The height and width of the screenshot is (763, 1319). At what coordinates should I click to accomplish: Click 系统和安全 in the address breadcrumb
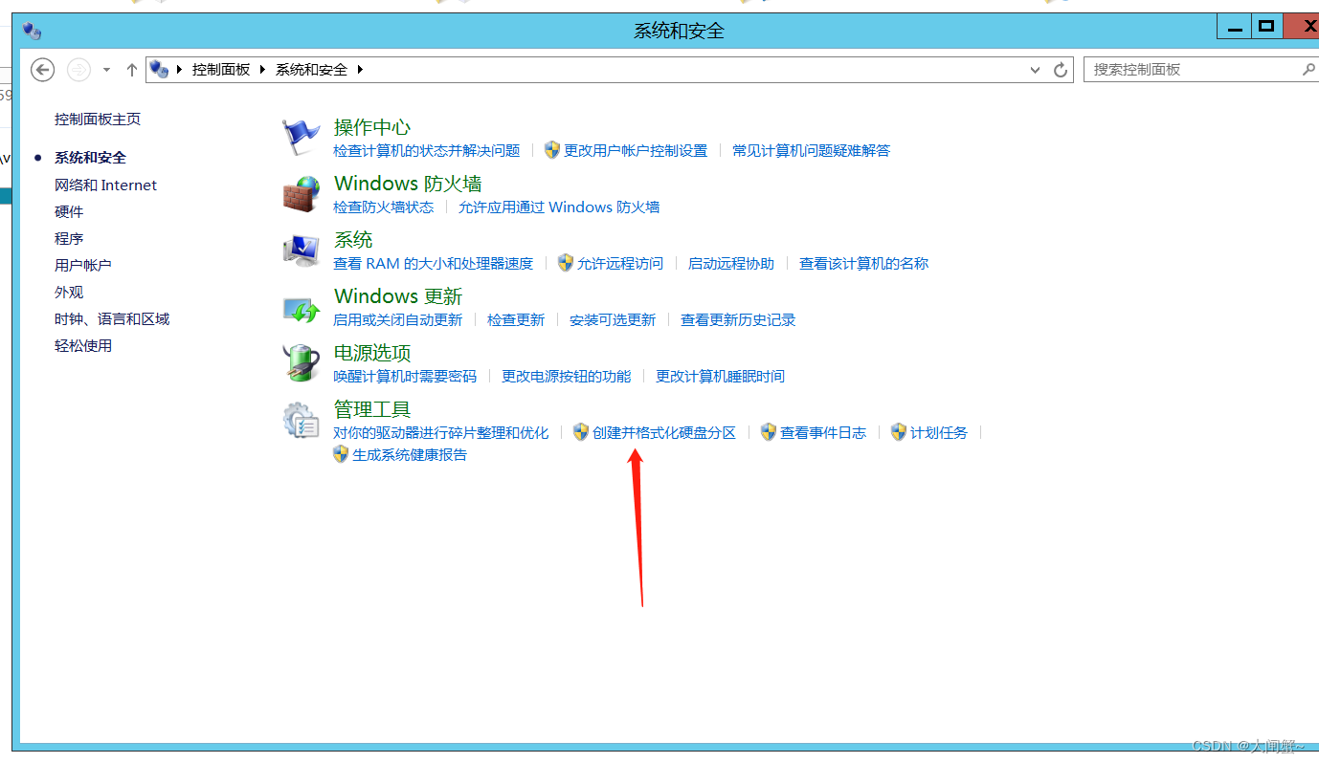point(311,70)
